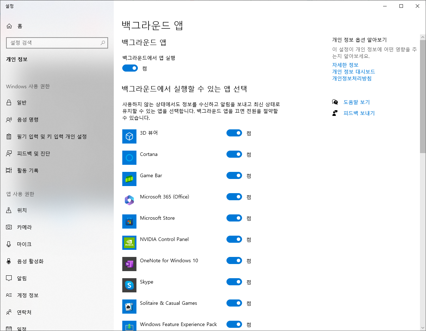426x331 pixels.
Task: Click the feedback icon next to 피드백 및 진단
Action: click(9, 154)
